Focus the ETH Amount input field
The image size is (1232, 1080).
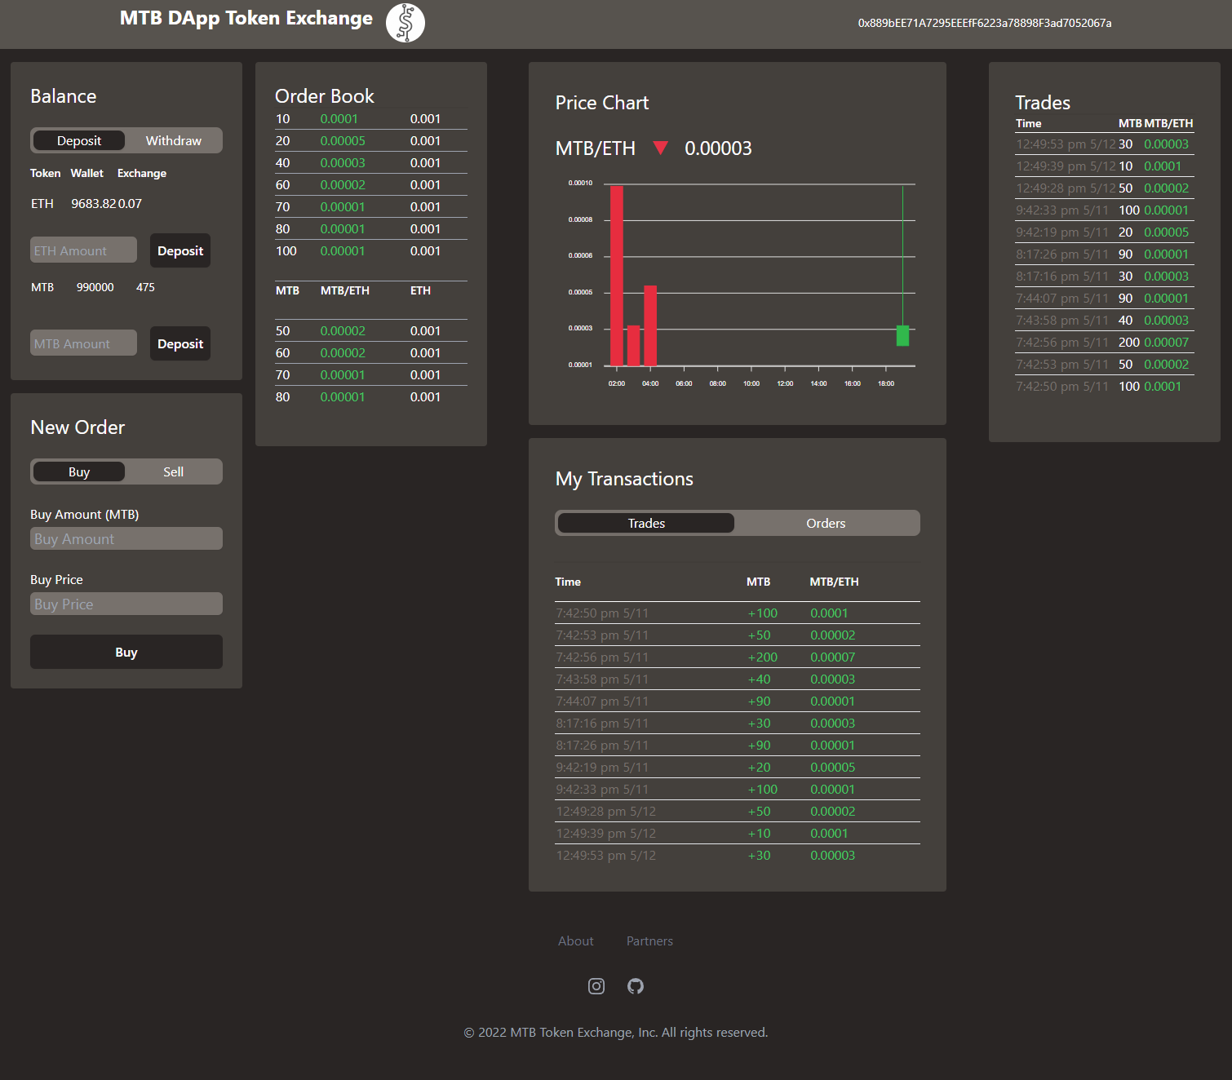coord(82,250)
